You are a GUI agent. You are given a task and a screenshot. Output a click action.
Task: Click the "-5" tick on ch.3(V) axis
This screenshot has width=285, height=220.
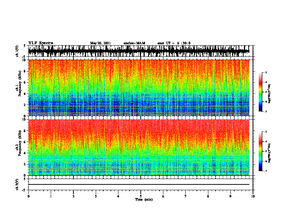24,190
